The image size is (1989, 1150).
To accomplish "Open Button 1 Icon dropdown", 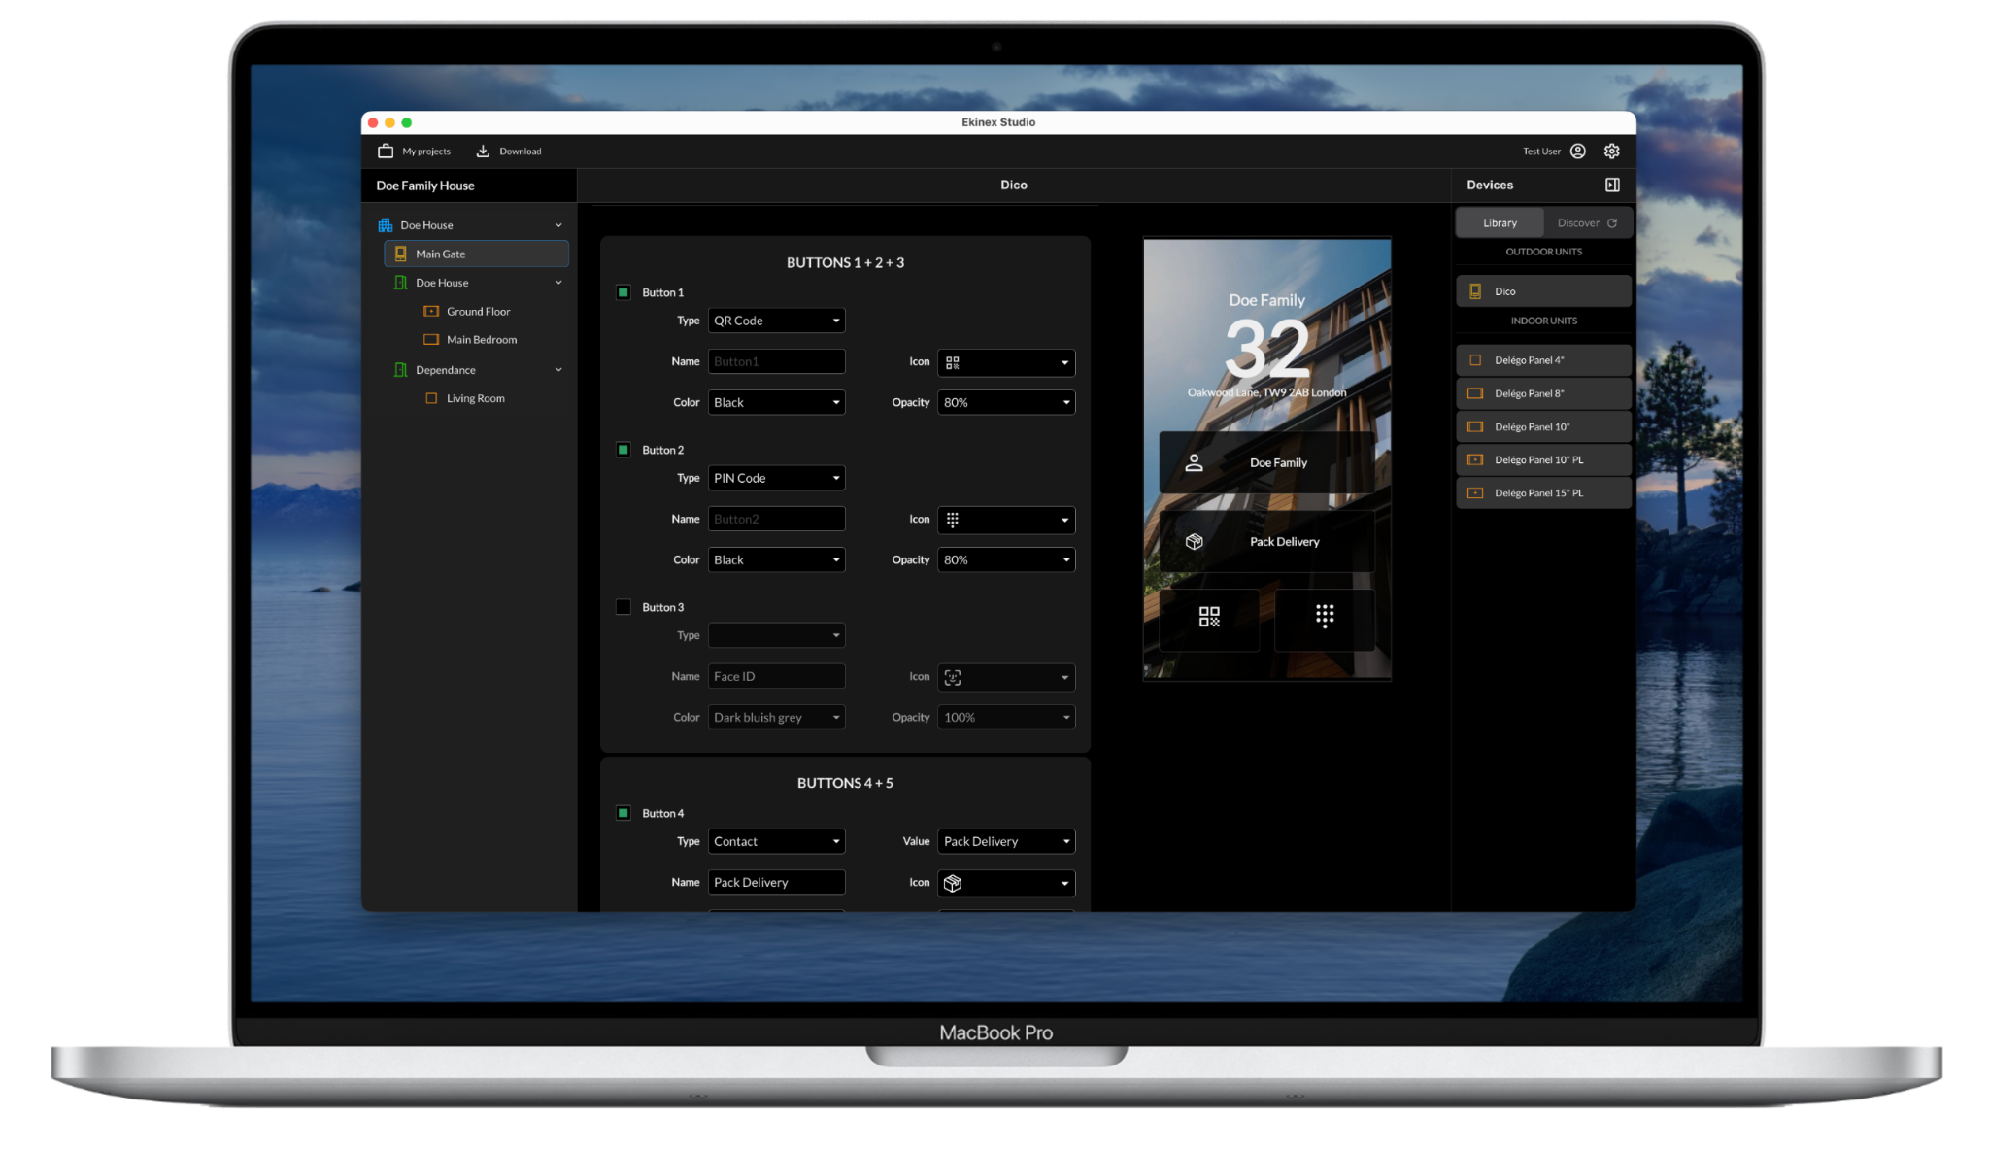I will (1006, 362).
